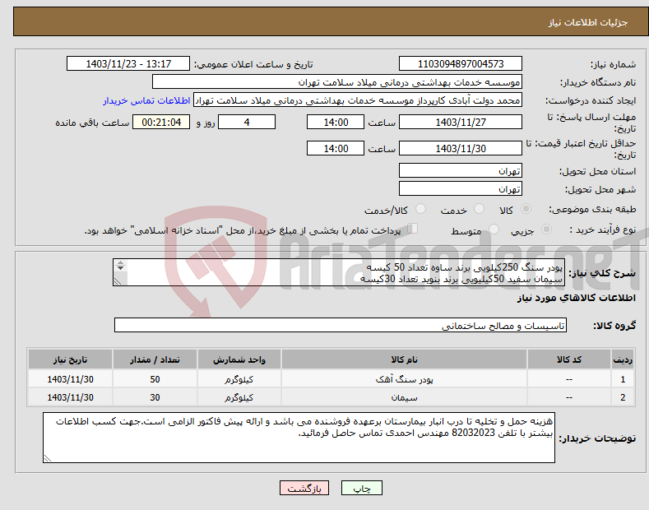Click the جزئیات اطلاعات نیاز page title
The width and height of the screenshot is (649, 510).
coord(588,22)
